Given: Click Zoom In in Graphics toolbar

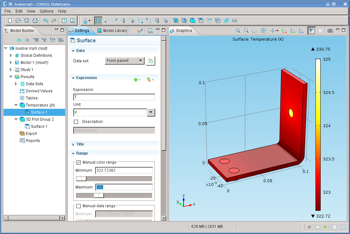Looking at the screenshot, I should pos(238,31).
